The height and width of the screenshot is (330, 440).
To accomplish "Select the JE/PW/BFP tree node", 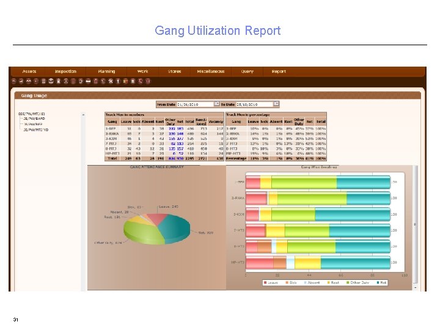I will click(x=33, y=124).
